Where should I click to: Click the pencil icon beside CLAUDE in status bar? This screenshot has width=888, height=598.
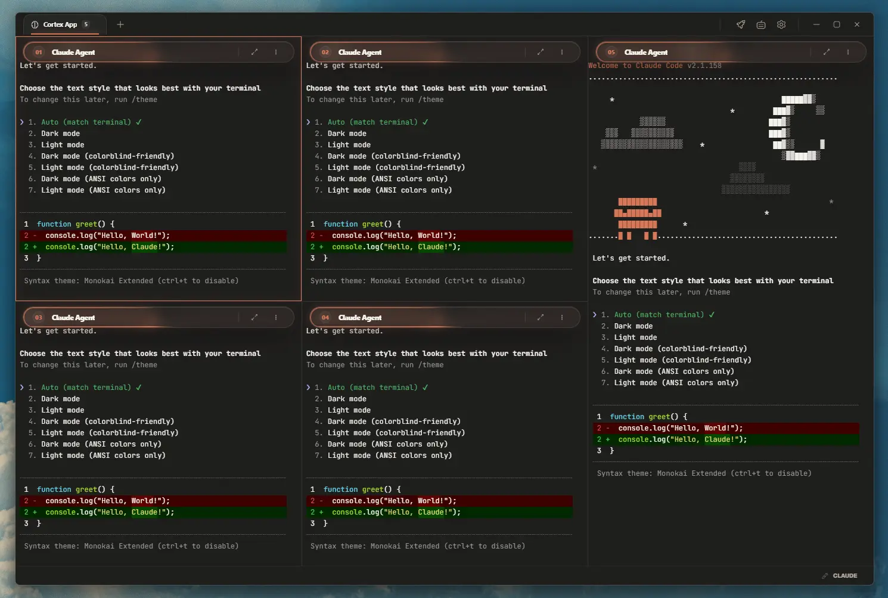[x=825, y=576]
